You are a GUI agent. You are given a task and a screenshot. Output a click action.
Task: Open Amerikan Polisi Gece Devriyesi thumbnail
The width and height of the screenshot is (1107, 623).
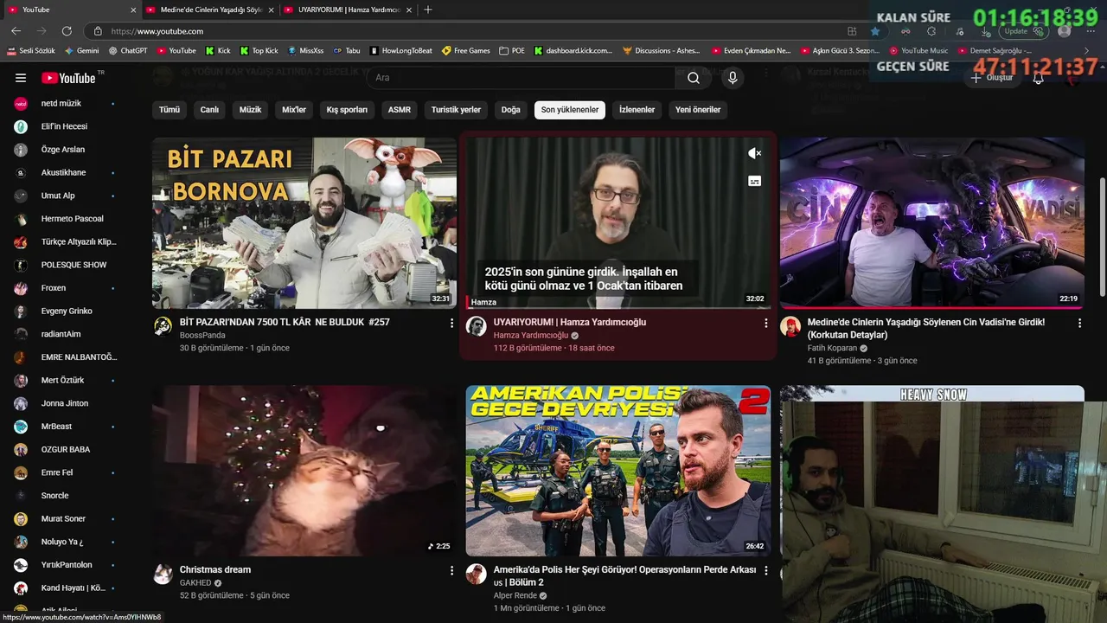pyautogui.click(x=618, y=470)
